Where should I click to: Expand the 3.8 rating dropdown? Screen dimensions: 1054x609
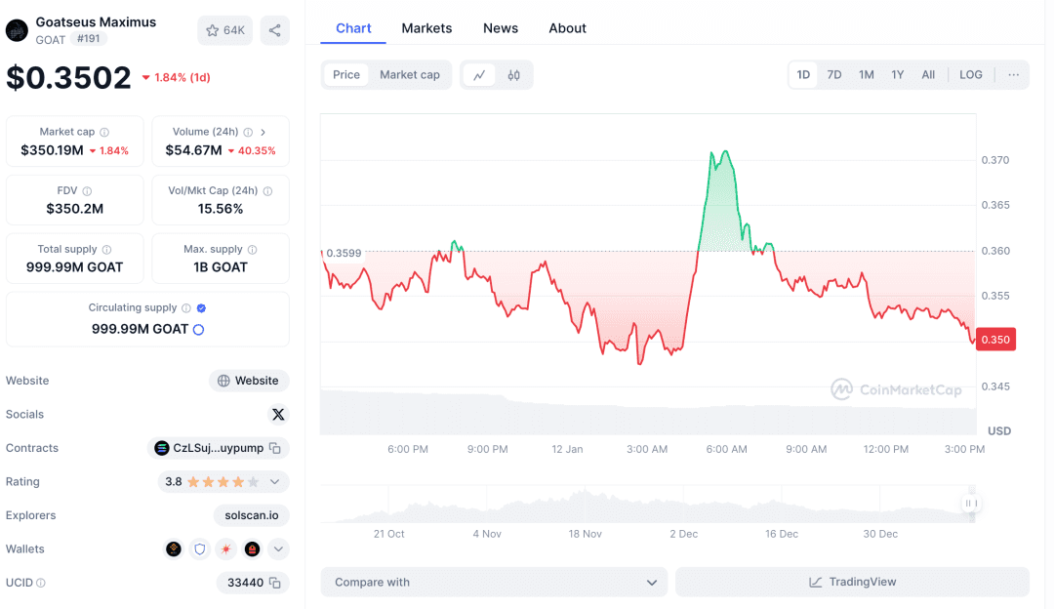pyautogui.click(x=274, y=481)
